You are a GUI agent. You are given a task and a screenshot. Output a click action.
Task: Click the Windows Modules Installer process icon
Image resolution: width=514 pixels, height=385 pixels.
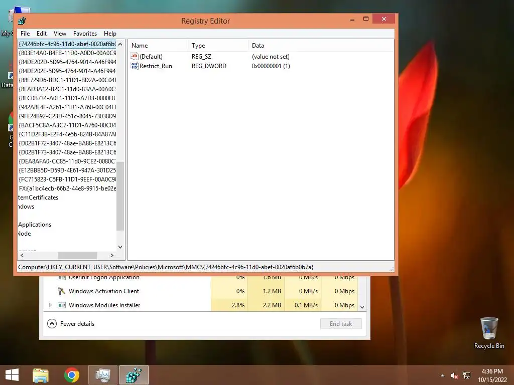[61, 305]
